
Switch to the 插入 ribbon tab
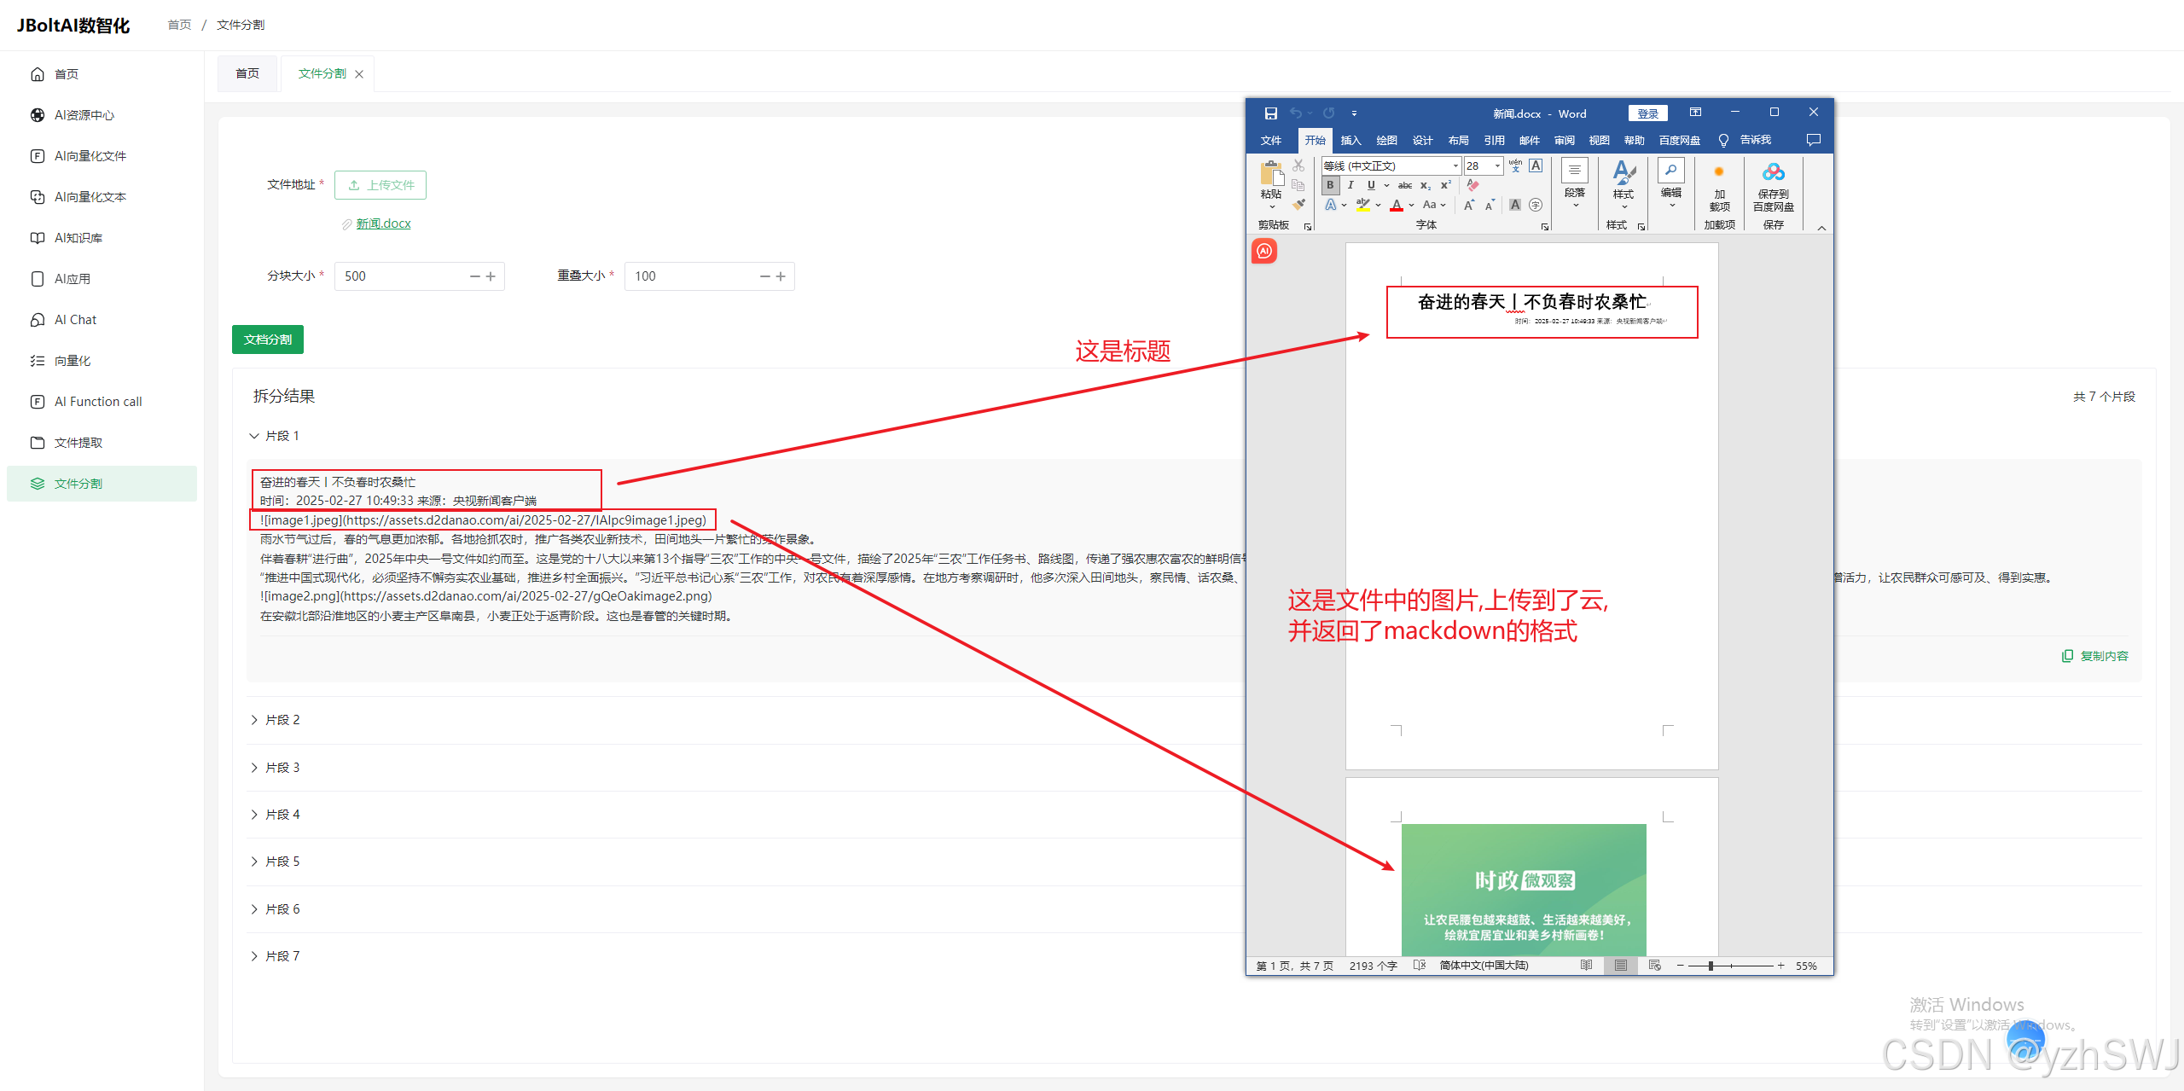[1350, 139]
